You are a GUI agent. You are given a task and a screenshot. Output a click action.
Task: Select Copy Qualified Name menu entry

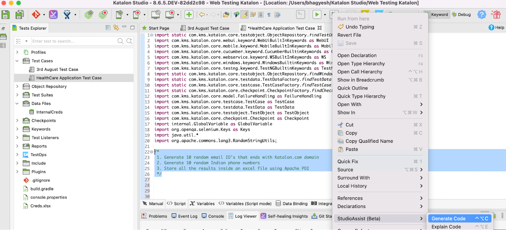click(x=380, y=141)
